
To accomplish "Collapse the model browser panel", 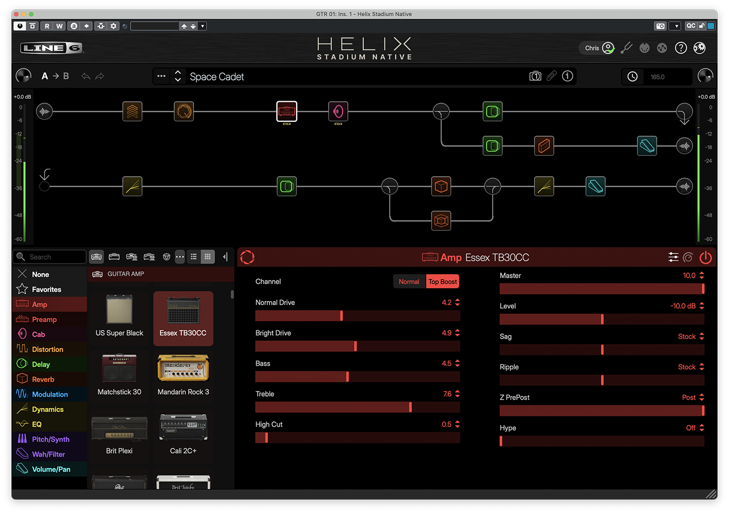I will 225,257.
